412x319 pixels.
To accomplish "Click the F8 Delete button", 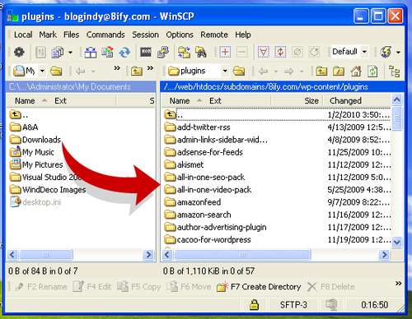I will tap(331, 287).
